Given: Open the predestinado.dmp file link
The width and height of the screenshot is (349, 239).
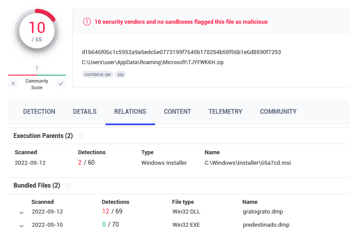Looking at the screenshot, I should [x=266, y=225].
